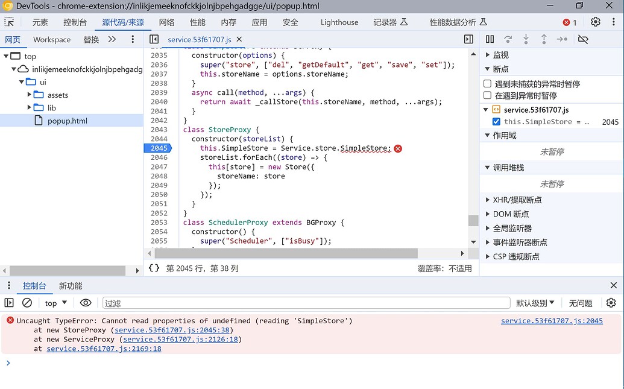Click the code editor vertical scrollbar thumb

pyautogui.click(x=473, y=220)
